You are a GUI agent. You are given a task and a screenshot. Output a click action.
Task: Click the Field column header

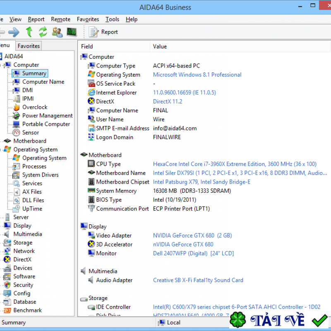(87, 46)
